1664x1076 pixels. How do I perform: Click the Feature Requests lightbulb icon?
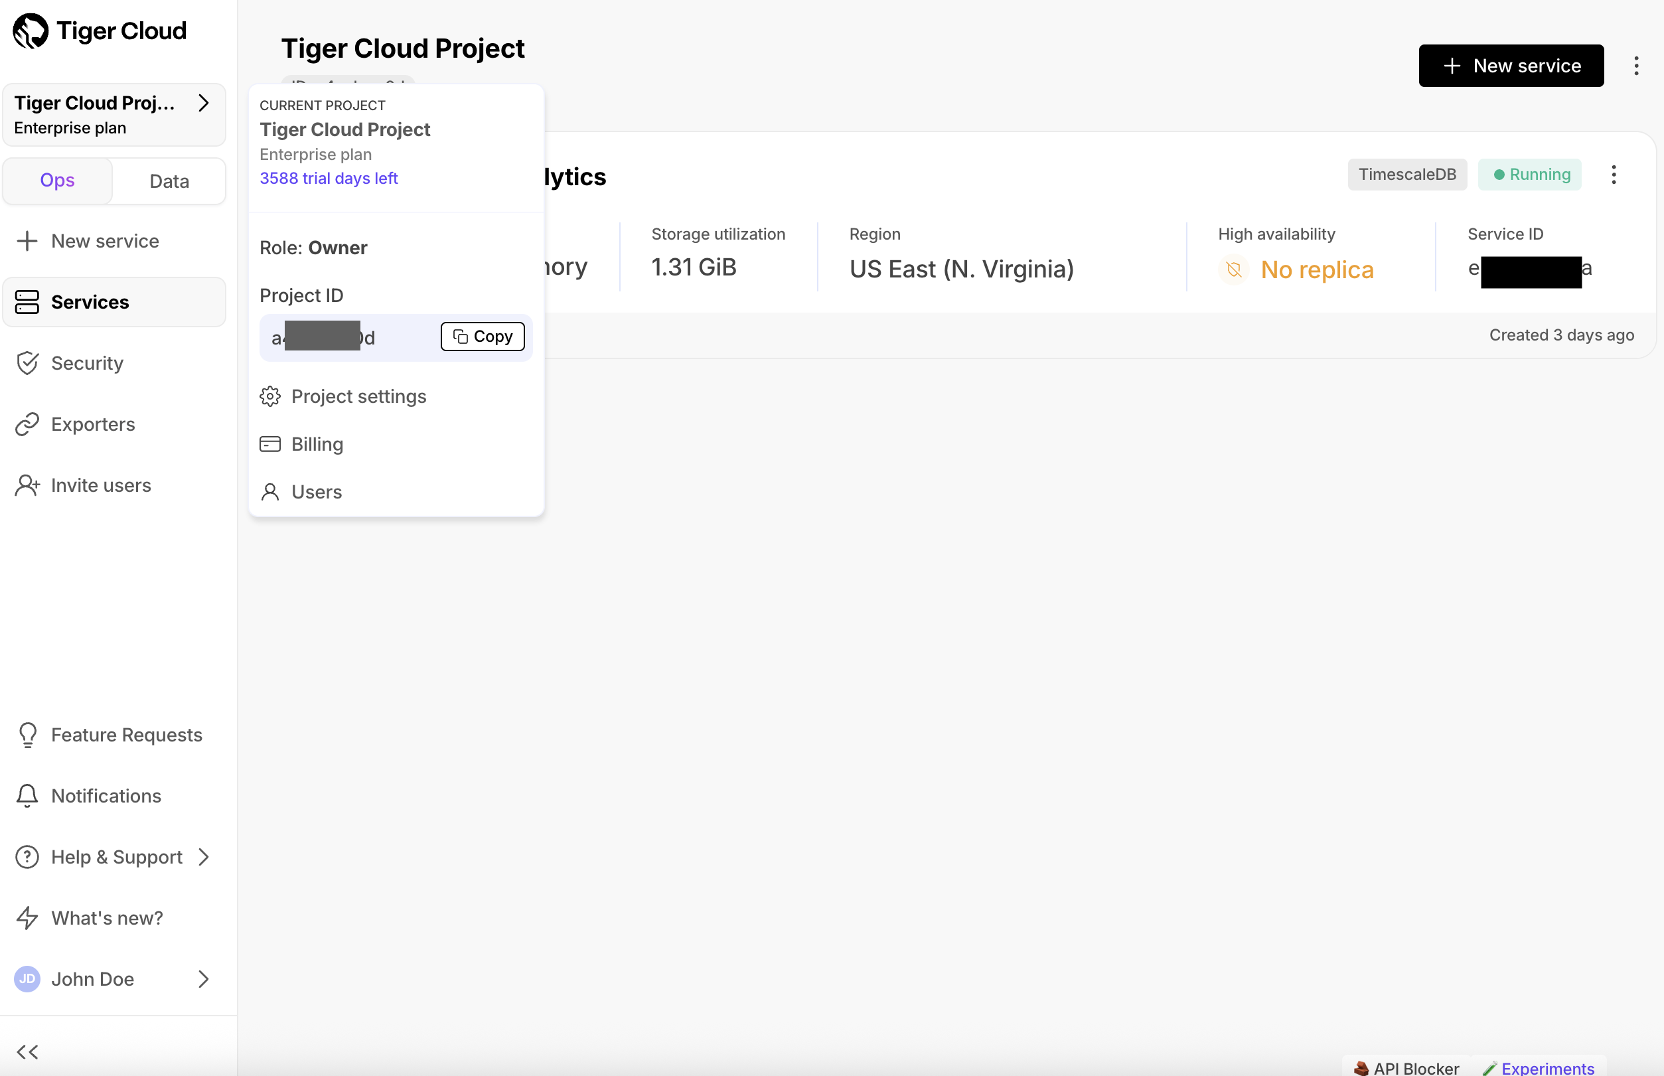pos(27,734)
